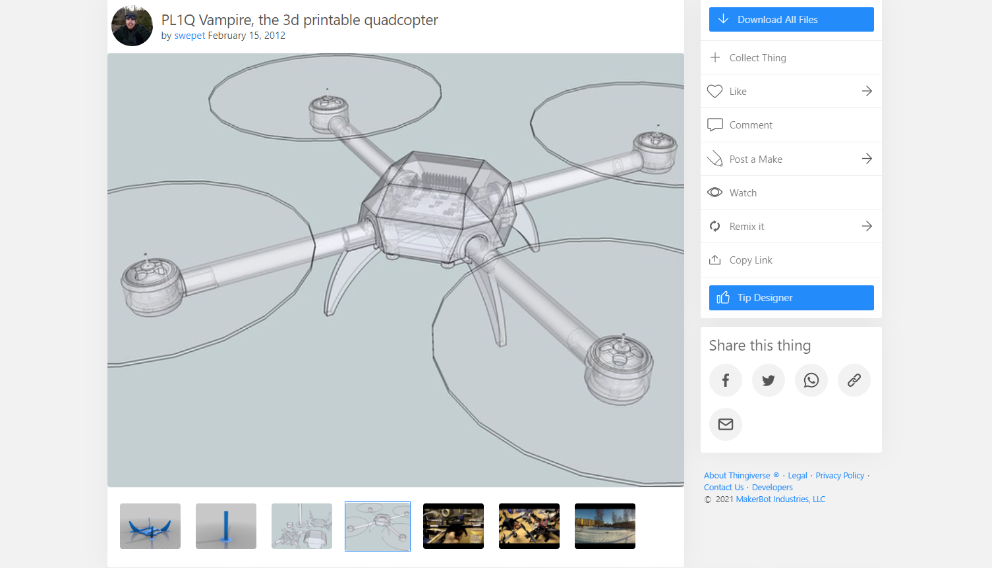Click the Copy Link share icon
The image size is (992, 568).
coord(715,260)
